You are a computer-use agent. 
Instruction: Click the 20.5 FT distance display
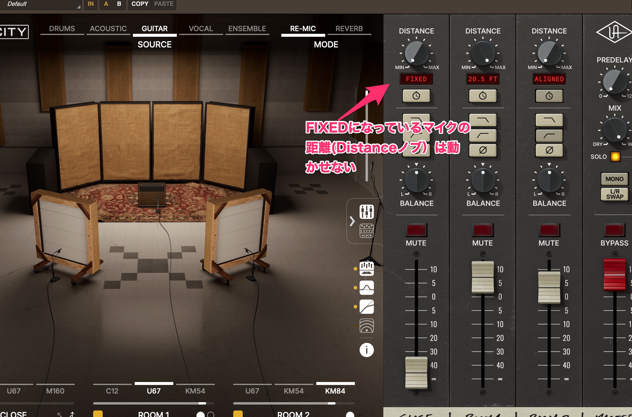[483, 79]
